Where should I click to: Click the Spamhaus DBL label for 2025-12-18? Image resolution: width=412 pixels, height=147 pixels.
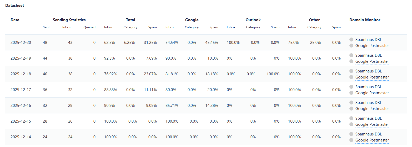coord(368,71)
